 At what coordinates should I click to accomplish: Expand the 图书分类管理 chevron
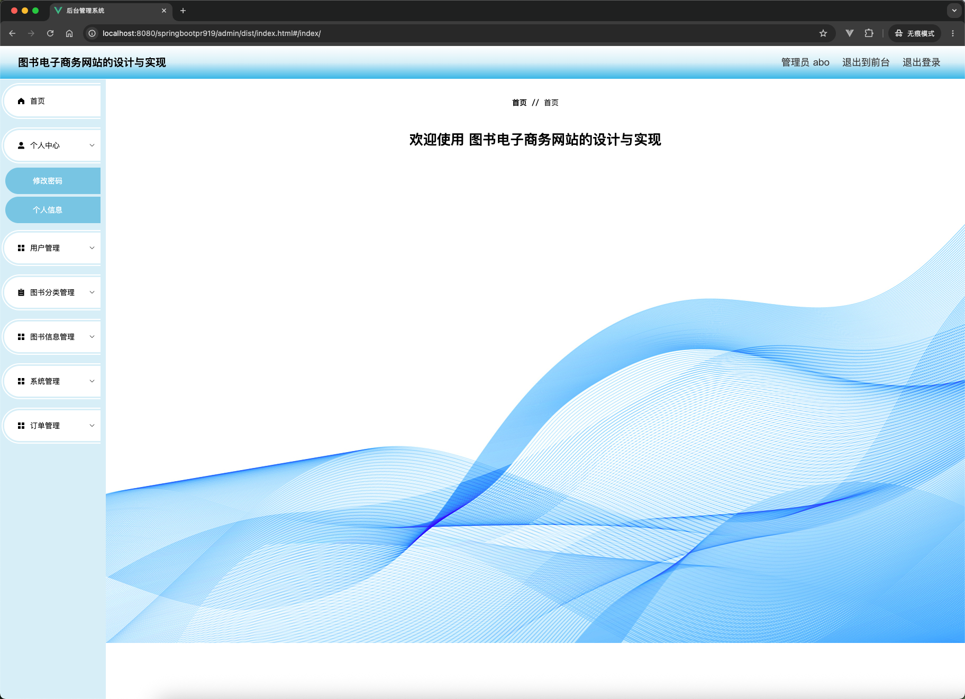(92, 292)
